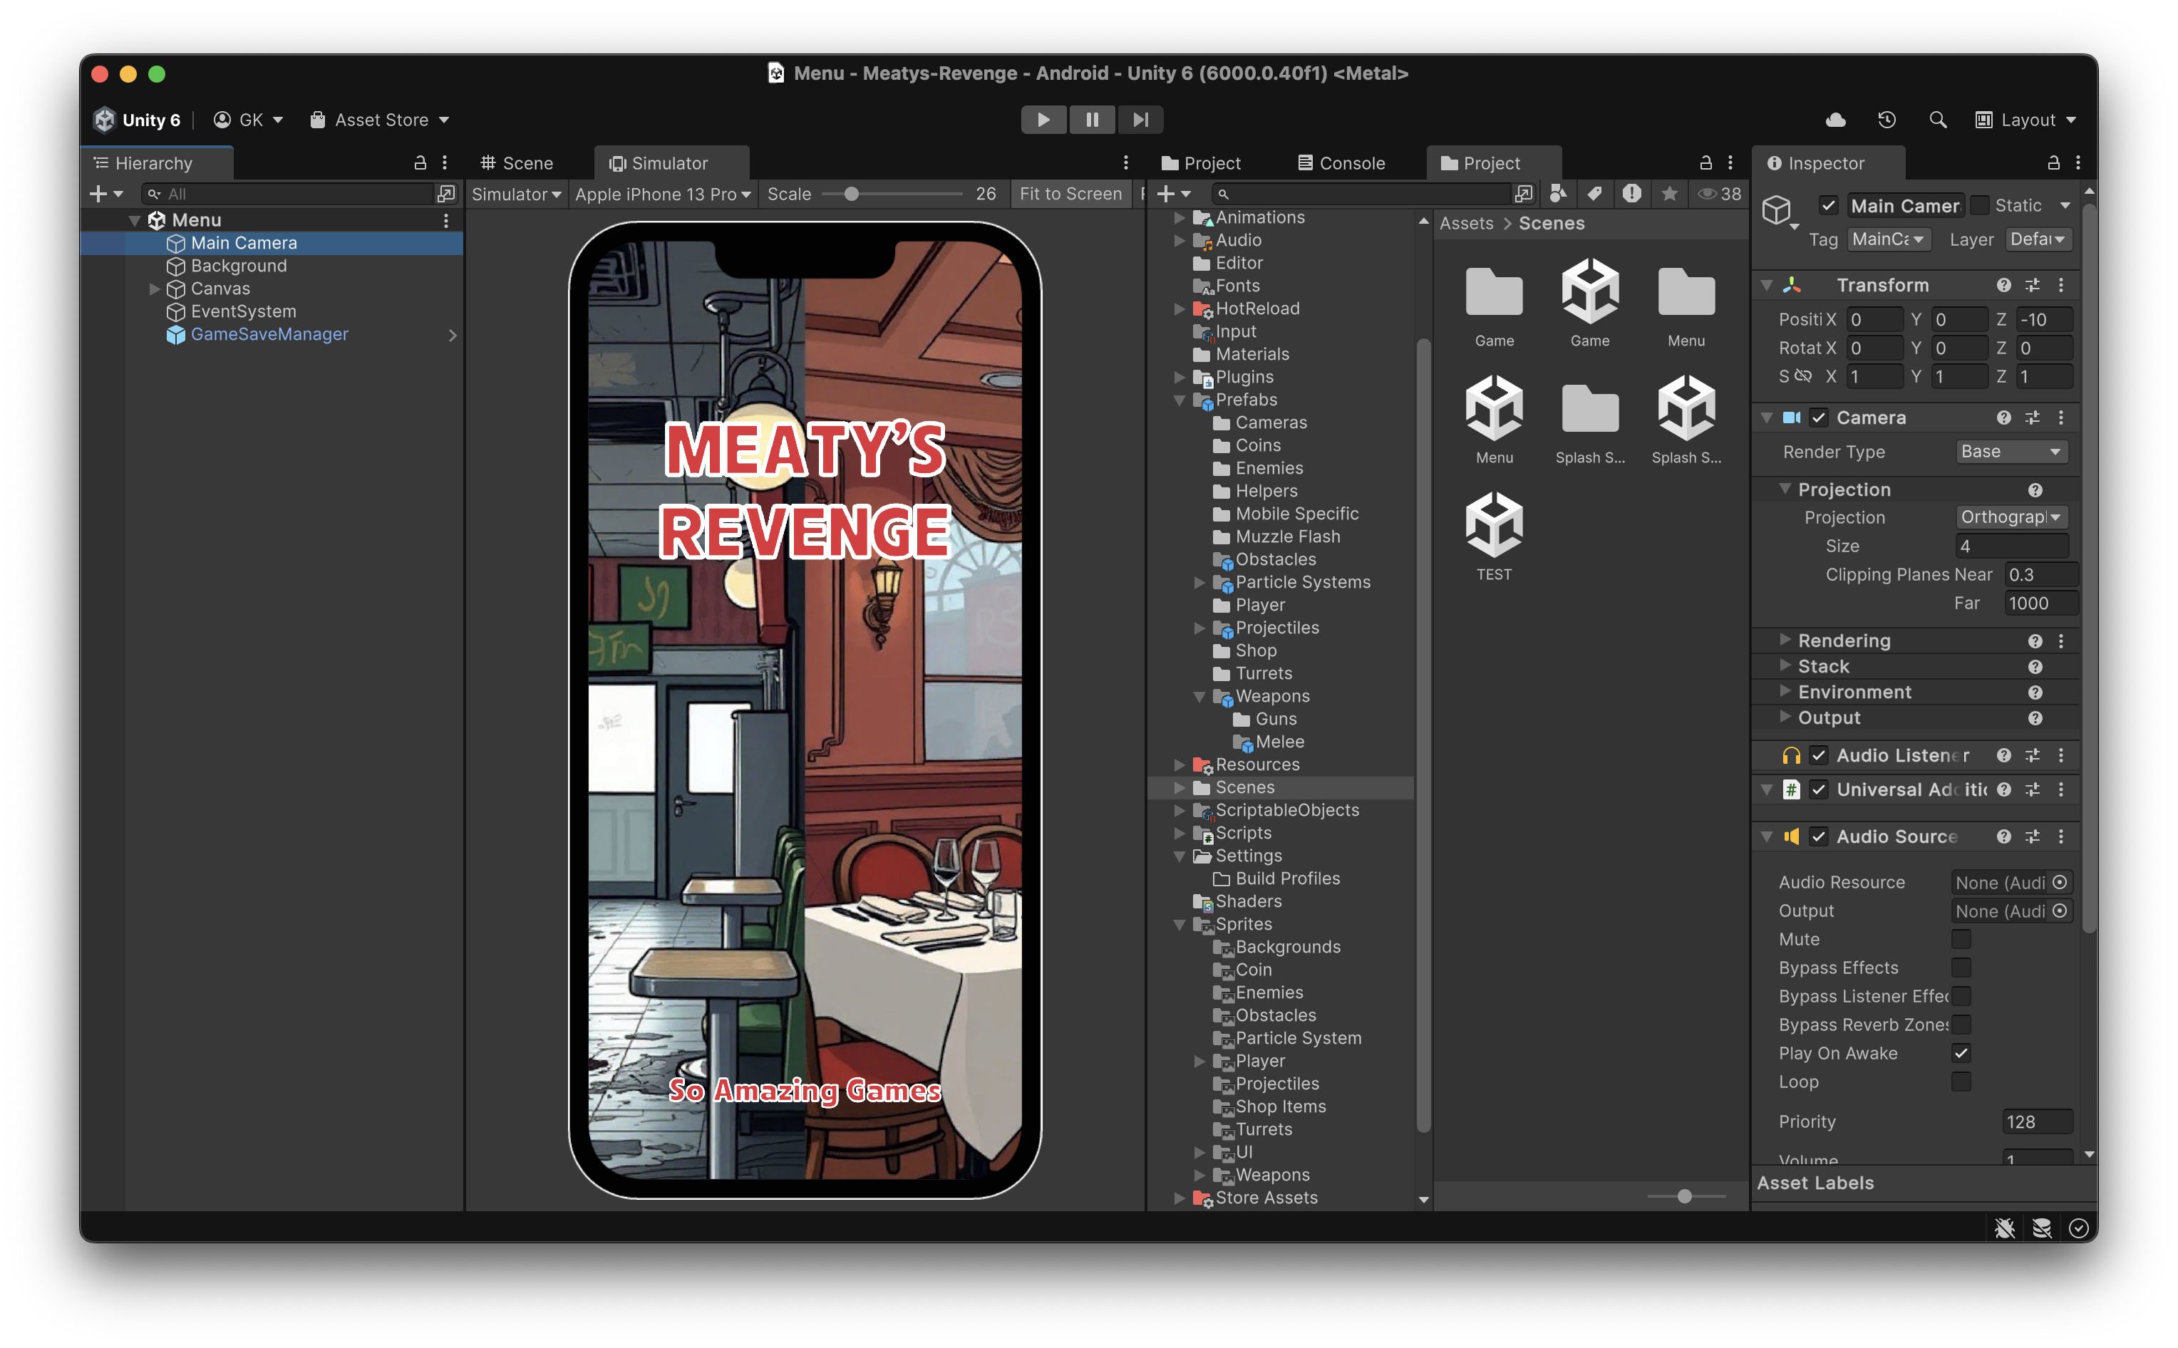
Task: Click the Step forward button
Action: (x=1140, y=120)
